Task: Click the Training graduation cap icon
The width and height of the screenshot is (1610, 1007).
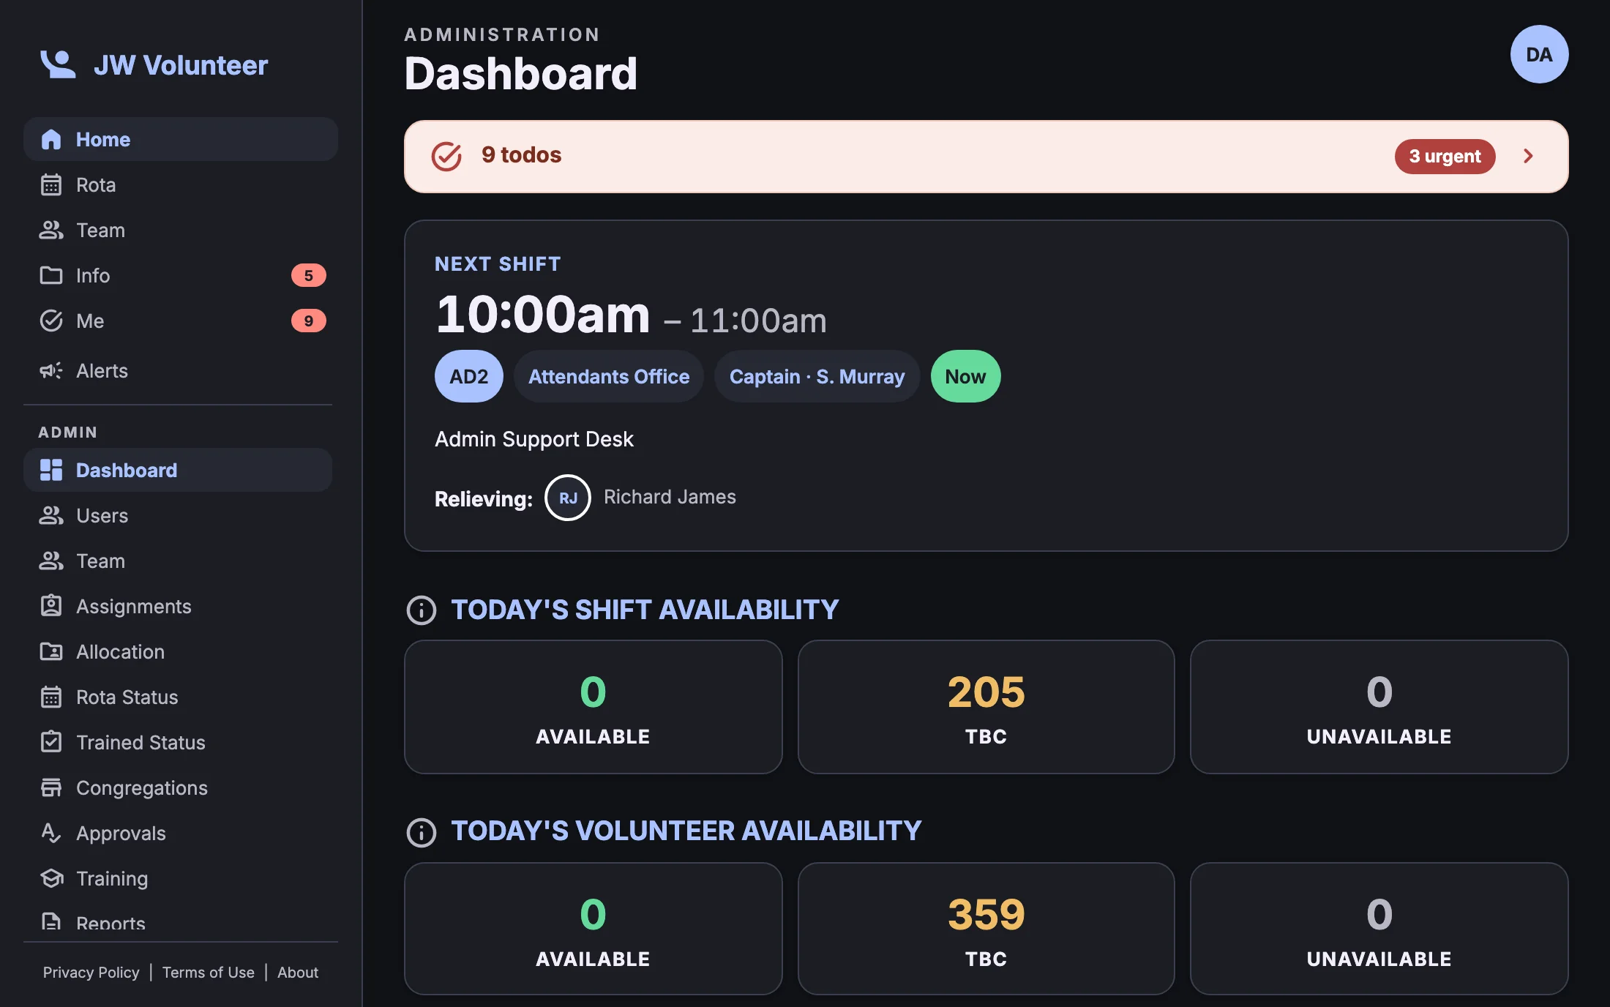Action: tap(51, 878)
